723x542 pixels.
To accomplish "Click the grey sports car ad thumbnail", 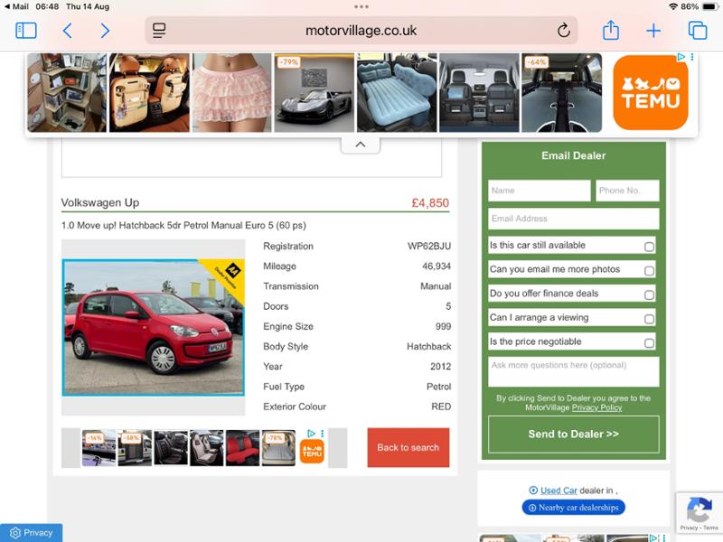I will (x=315, y=93).
